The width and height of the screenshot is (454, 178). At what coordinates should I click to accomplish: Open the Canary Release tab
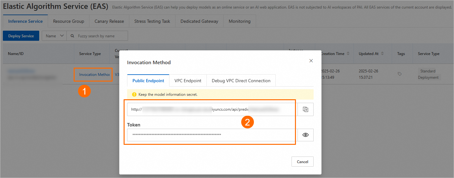pyautogui.click(x=109, y=21)
